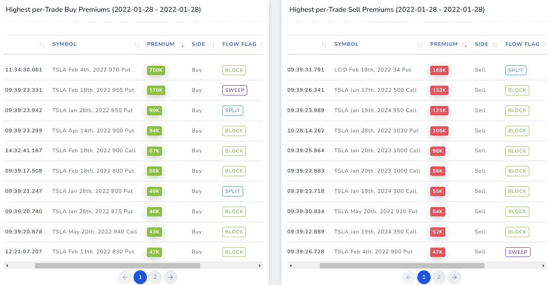This screenshot has width=550, height=285.
Task: Select TSLA May 20th, 2022 910 Put
Action: point(376,212)
